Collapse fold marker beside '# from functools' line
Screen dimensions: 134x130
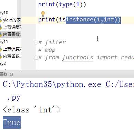[36, 58]
